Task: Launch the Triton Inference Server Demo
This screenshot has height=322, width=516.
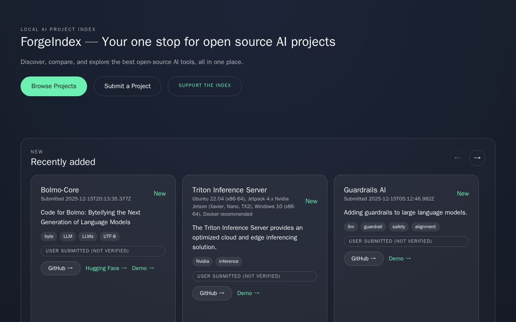Action: tap(248, 293)
